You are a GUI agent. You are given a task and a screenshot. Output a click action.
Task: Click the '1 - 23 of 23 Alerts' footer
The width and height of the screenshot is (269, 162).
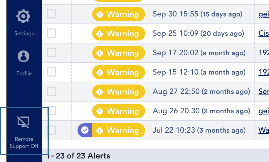point(78,156)
